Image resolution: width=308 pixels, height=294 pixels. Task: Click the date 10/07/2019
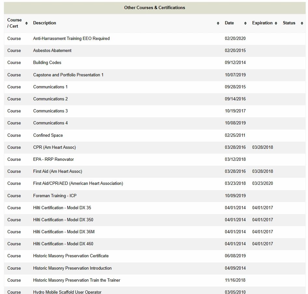click(x=235, y=75)
